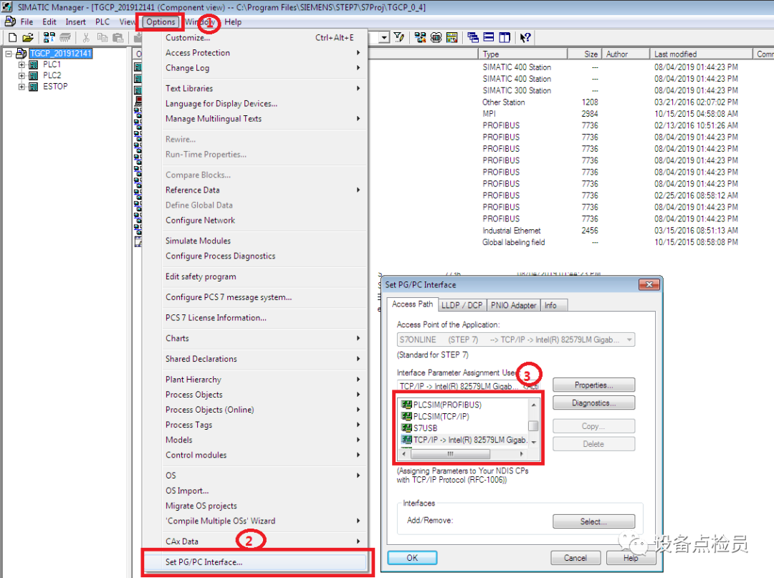Confirm the dialog with OK

click(x=412, y=558)
